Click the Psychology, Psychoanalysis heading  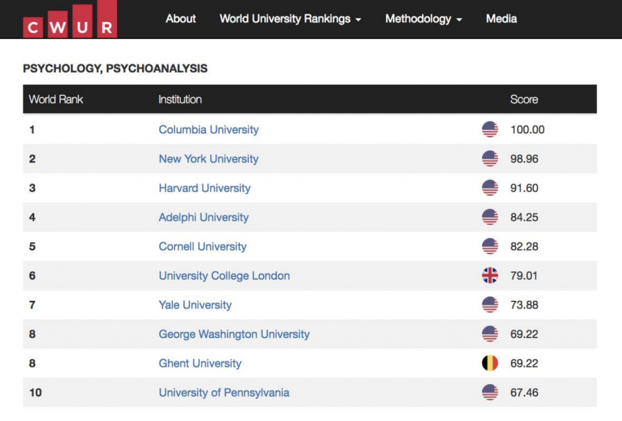pos(115,69)
